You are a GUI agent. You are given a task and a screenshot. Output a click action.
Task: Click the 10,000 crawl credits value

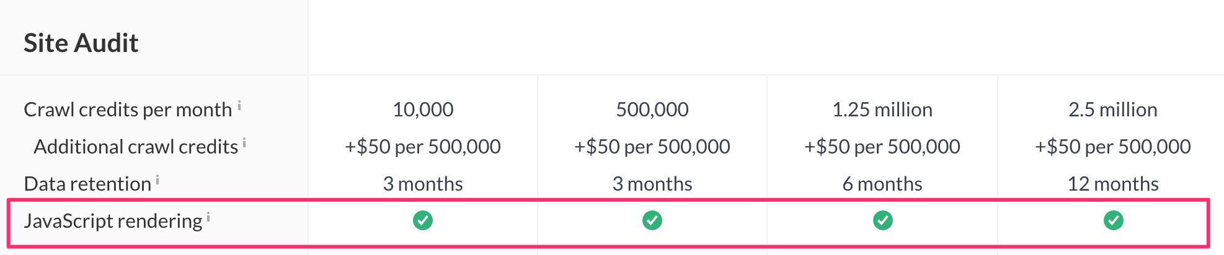pos(423,110)
